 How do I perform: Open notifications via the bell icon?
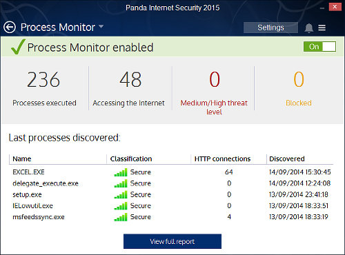308,28
